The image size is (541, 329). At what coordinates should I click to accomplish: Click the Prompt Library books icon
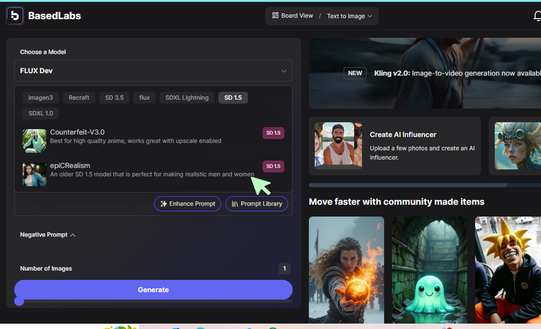tap(235, 204)
